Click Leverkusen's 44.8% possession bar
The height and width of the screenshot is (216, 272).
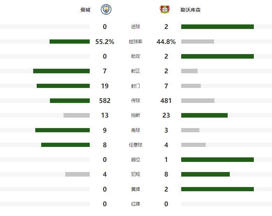tap(198, 42)
